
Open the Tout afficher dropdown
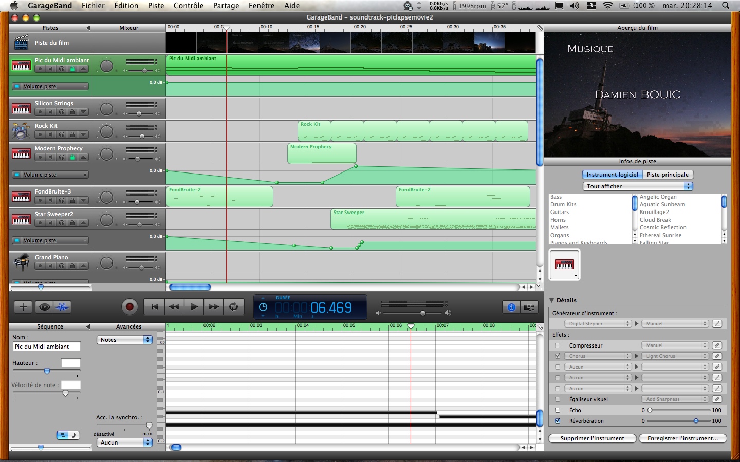tap(638, 186)
